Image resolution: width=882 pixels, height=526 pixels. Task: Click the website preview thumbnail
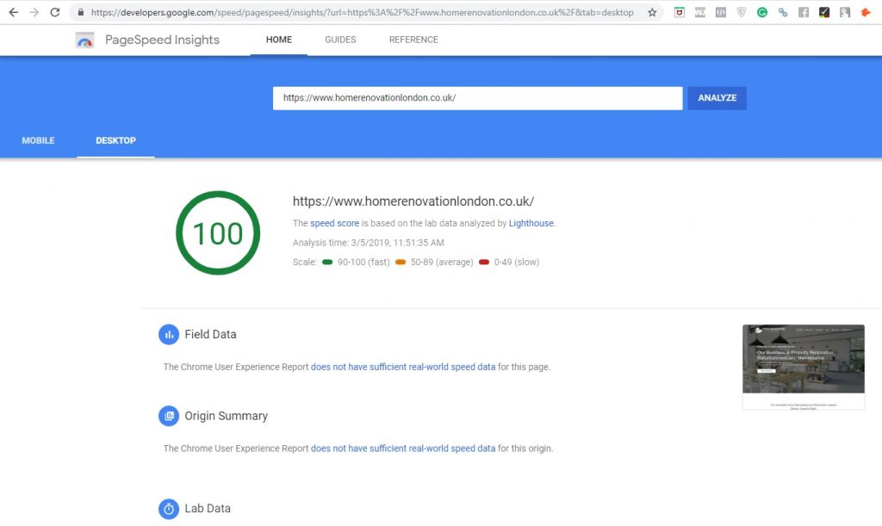(x=803, y=365)
